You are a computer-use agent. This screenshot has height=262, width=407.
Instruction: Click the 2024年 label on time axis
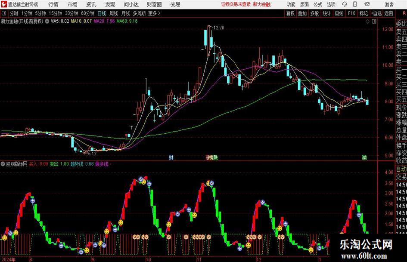(8, 259)
